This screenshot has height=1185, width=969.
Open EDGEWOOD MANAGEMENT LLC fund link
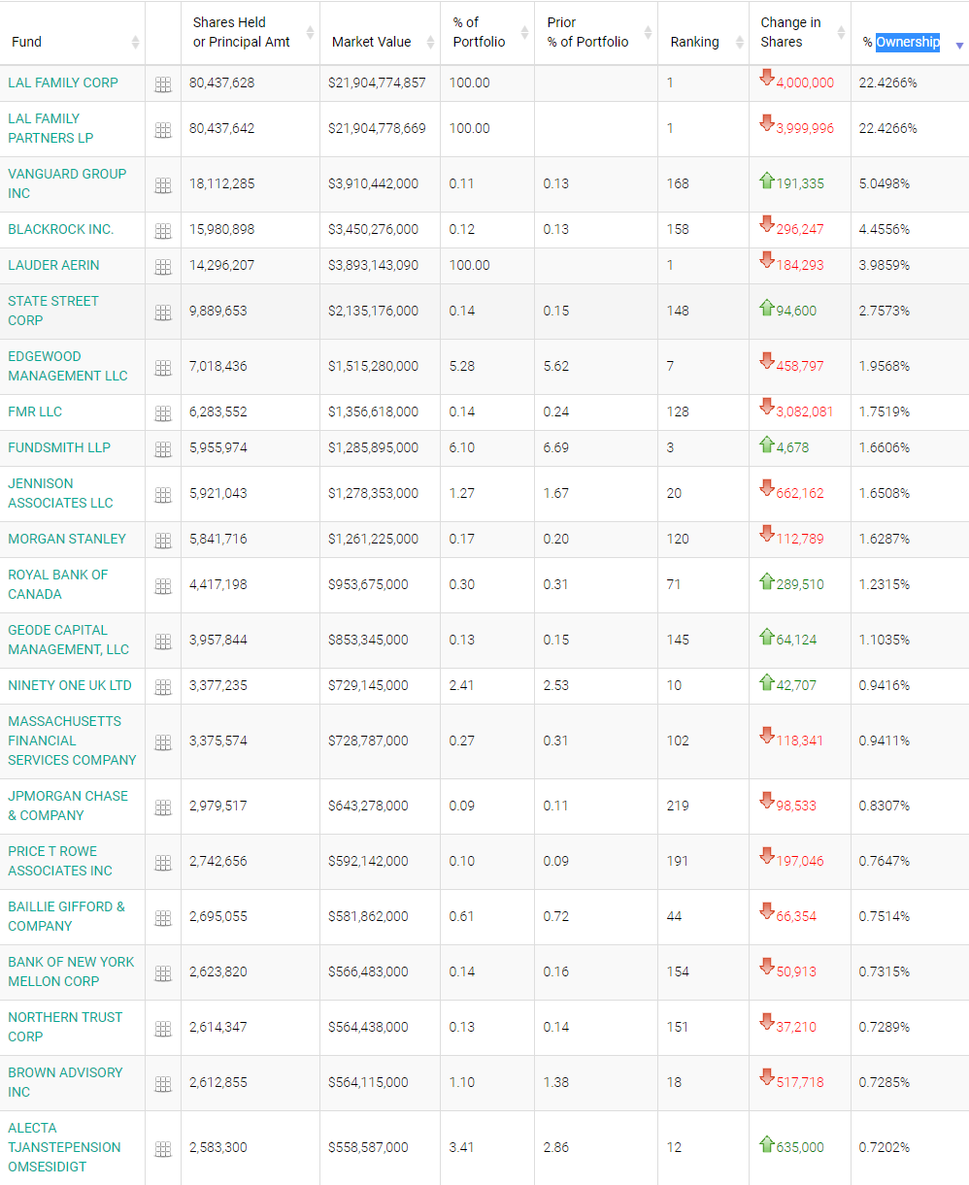point(68,366)
